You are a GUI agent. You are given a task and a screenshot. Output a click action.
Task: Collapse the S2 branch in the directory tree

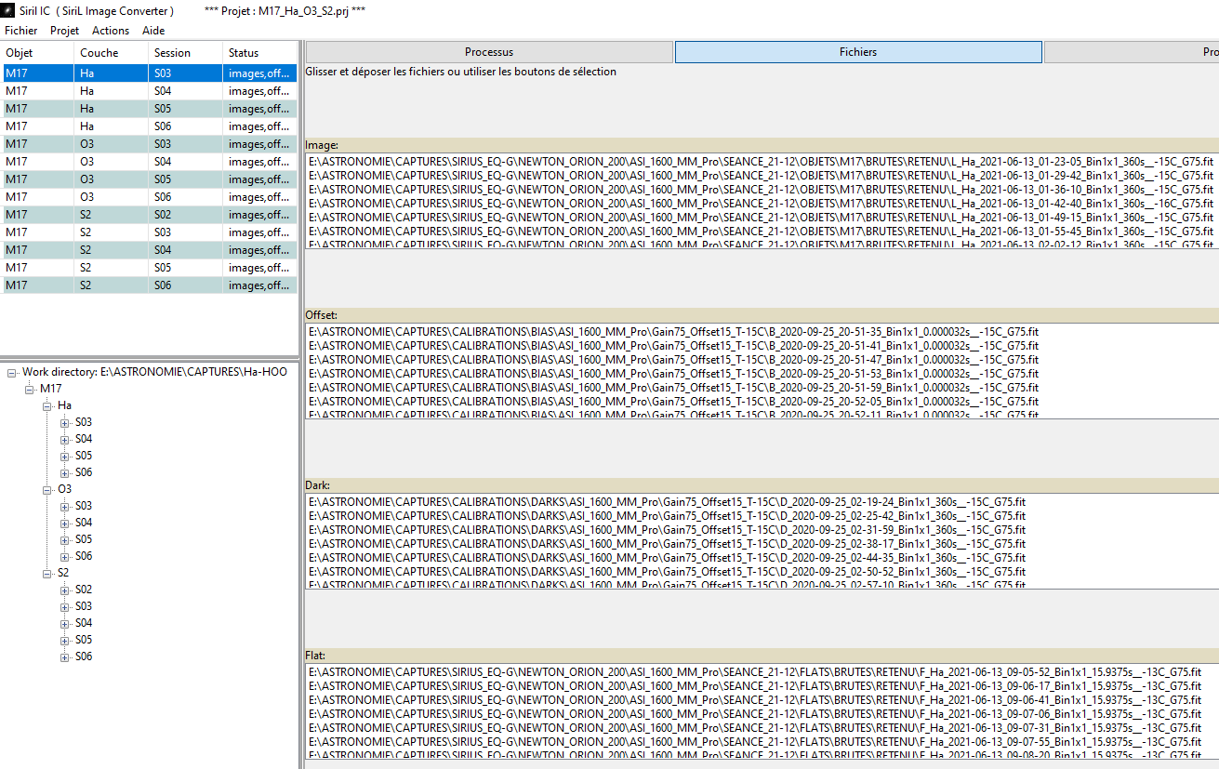tap(47, 573)
